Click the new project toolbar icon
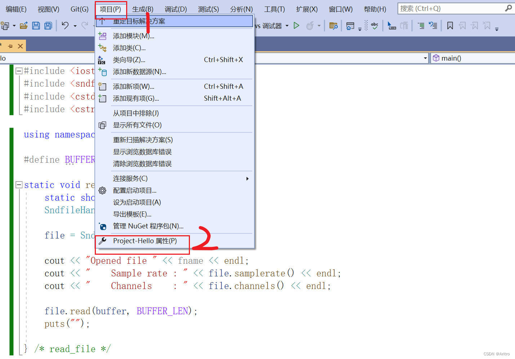This screenshot has height=359, width=515. [x=5, y=26]
